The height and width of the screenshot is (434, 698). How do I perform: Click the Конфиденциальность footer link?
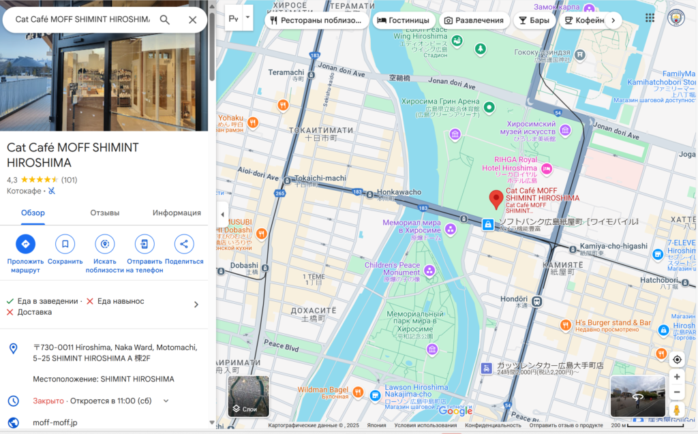(x=493, y=426)
